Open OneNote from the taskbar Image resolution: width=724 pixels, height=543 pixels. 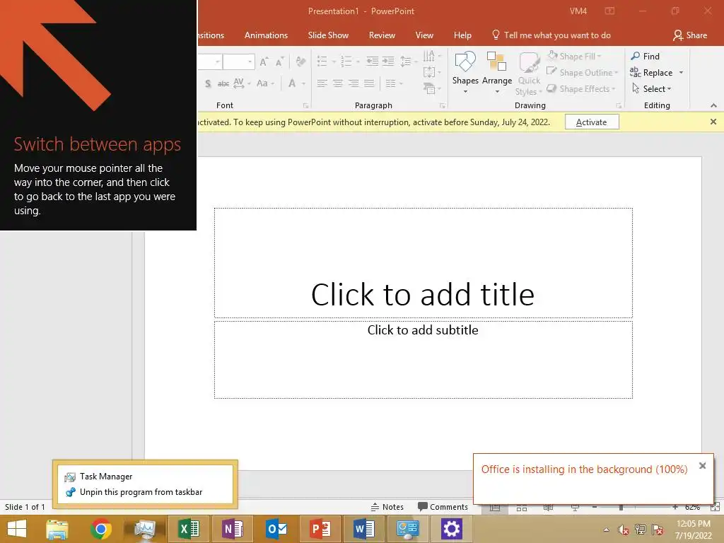tap(232, 529)
